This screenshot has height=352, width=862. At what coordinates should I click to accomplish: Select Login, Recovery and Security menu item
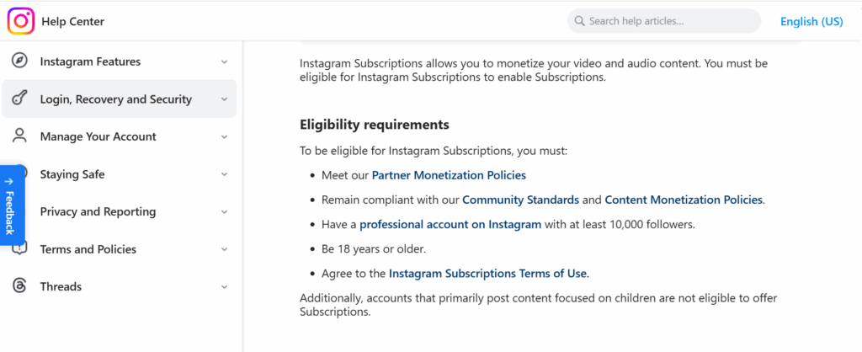point(120,99)
